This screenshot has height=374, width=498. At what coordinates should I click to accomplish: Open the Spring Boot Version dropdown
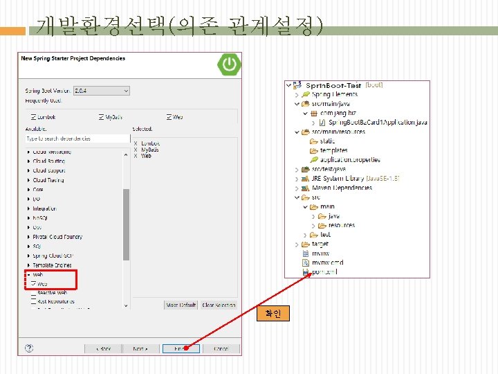102,91
